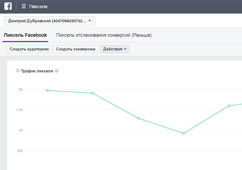242x170 pixels.
Task: Open Пиксель отслеживания конверсий (Раньше) tab
Action: click(x=104, y=35)
